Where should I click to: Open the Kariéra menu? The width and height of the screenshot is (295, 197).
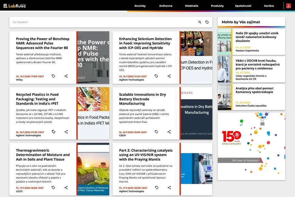(269, 6)
